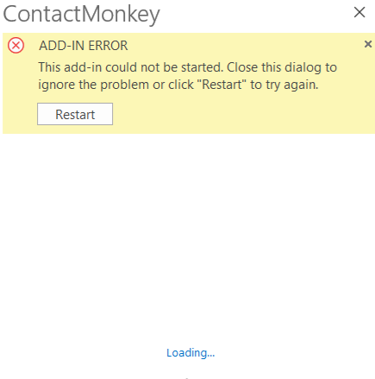Click the quoted "Restart" word in message

point(222,85)
